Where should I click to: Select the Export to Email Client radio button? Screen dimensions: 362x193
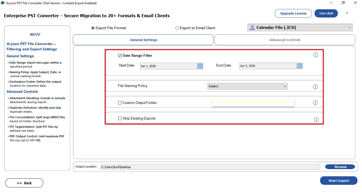coord(177,28)
